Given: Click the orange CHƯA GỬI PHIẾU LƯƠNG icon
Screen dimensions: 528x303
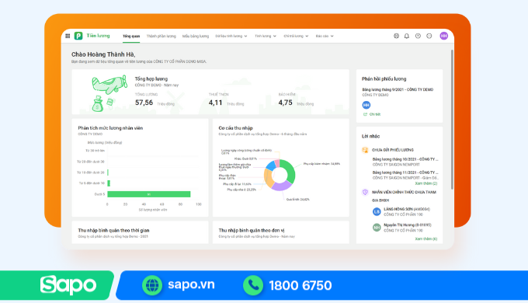Looking at the screenshot, I should [x=365, y=150].
